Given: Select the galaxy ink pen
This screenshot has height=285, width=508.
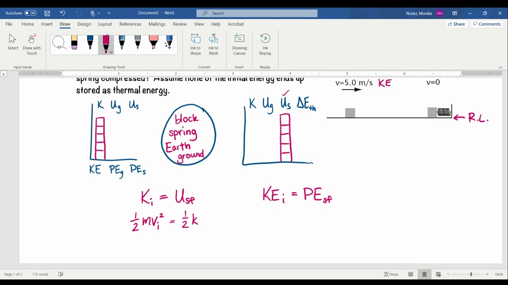Looking at the screenshot, I should pos(122,42).
